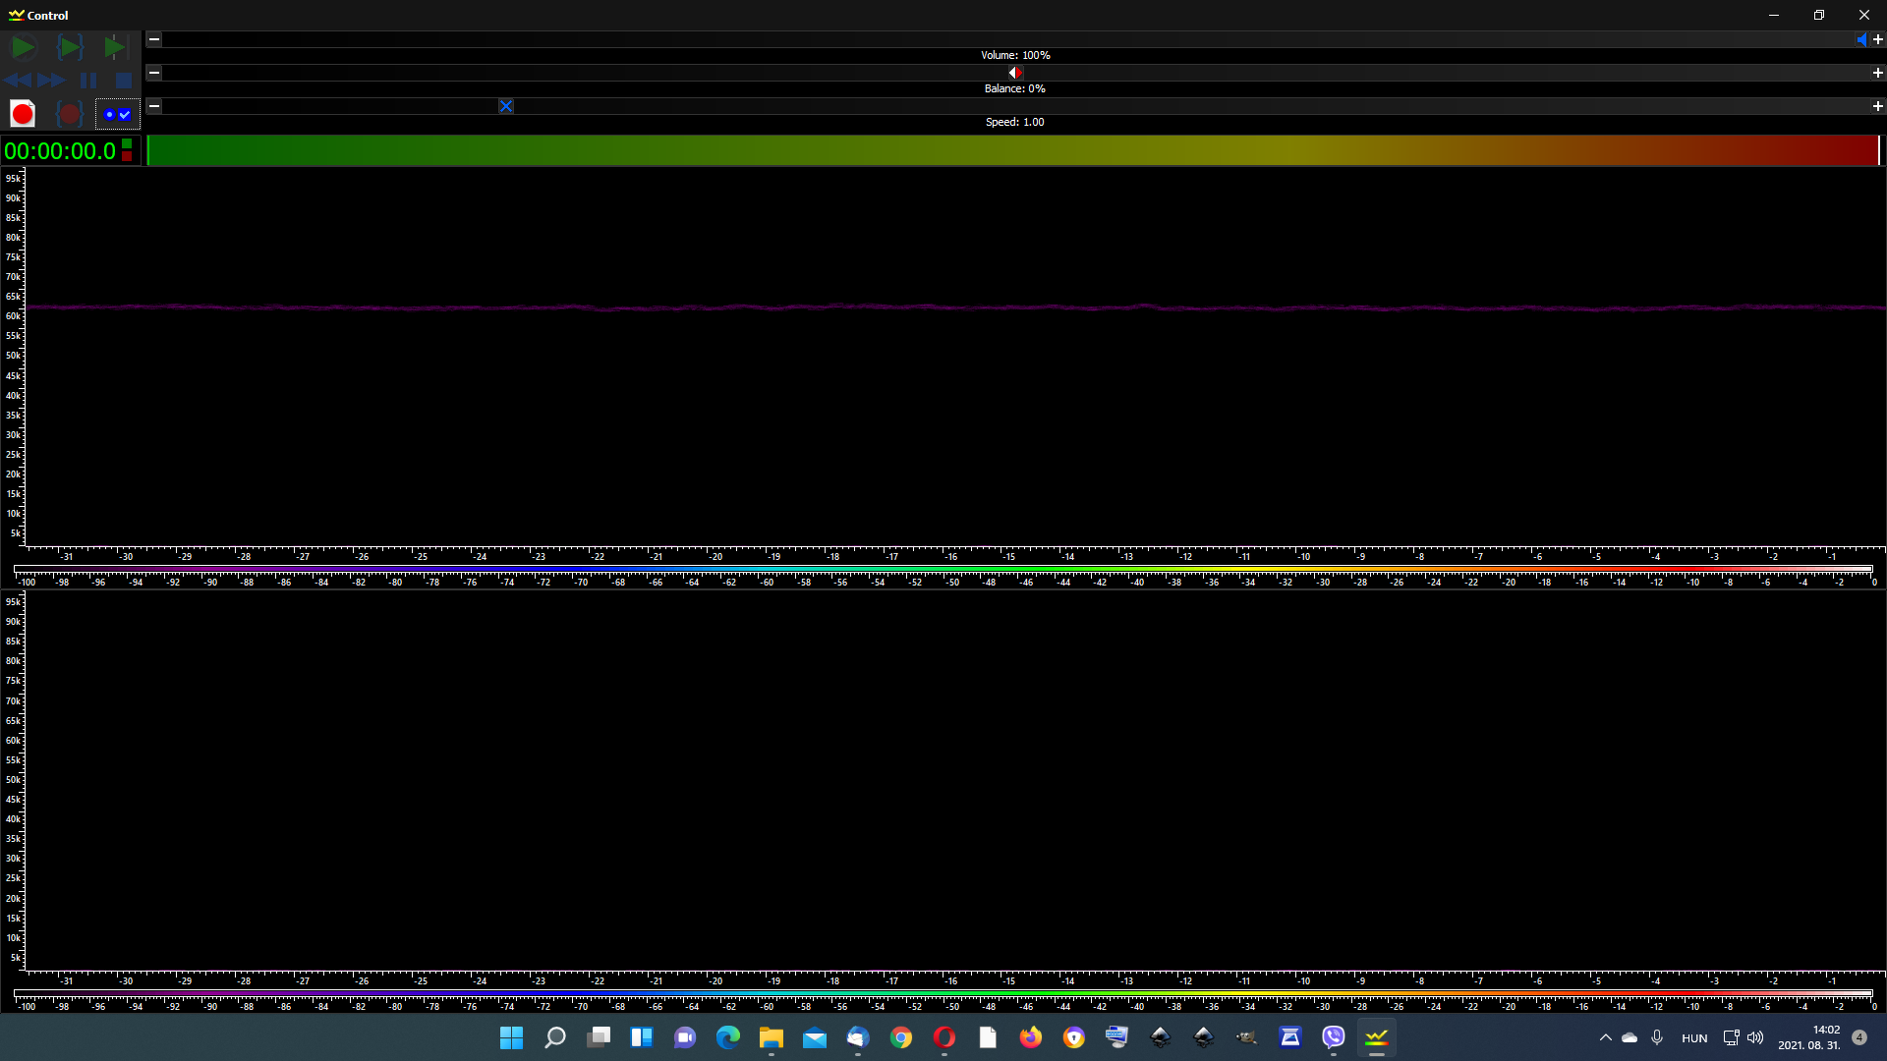This screenshot has height=1061, width=1887.
Task: Open Google Chrome from the taskbar
Action: click(x=900, y=1037)
